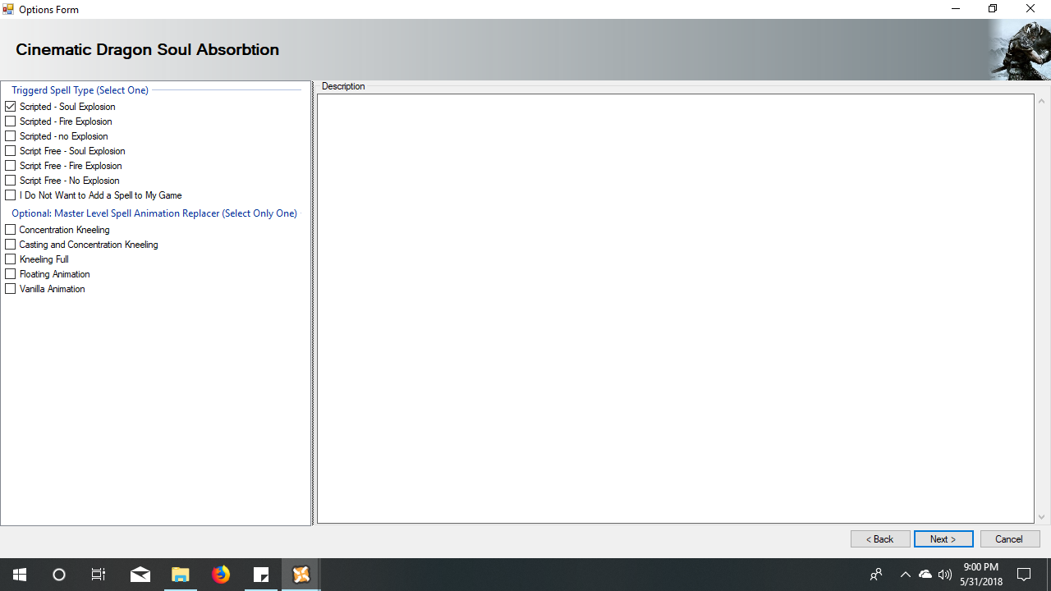Check Script Free - Fire Explosion
This screenshot has height=591, width=1051.
pyautogui.click(x=11, y=166)
